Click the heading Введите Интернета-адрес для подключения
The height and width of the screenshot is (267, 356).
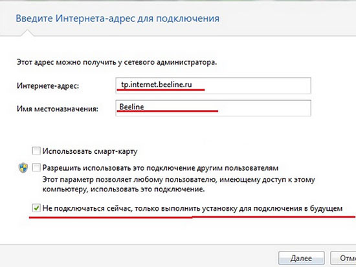118,18
